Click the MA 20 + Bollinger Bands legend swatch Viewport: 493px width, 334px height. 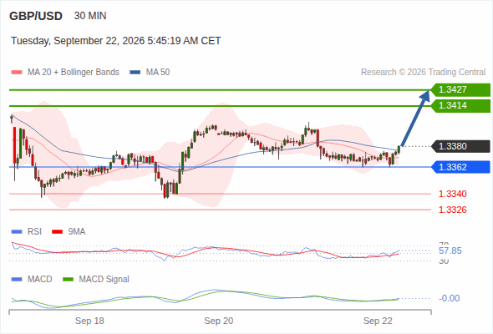[x=17, y=73]
